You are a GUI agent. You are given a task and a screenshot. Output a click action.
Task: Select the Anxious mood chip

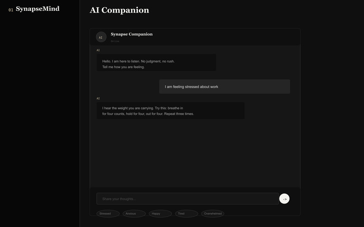[134, 213]
